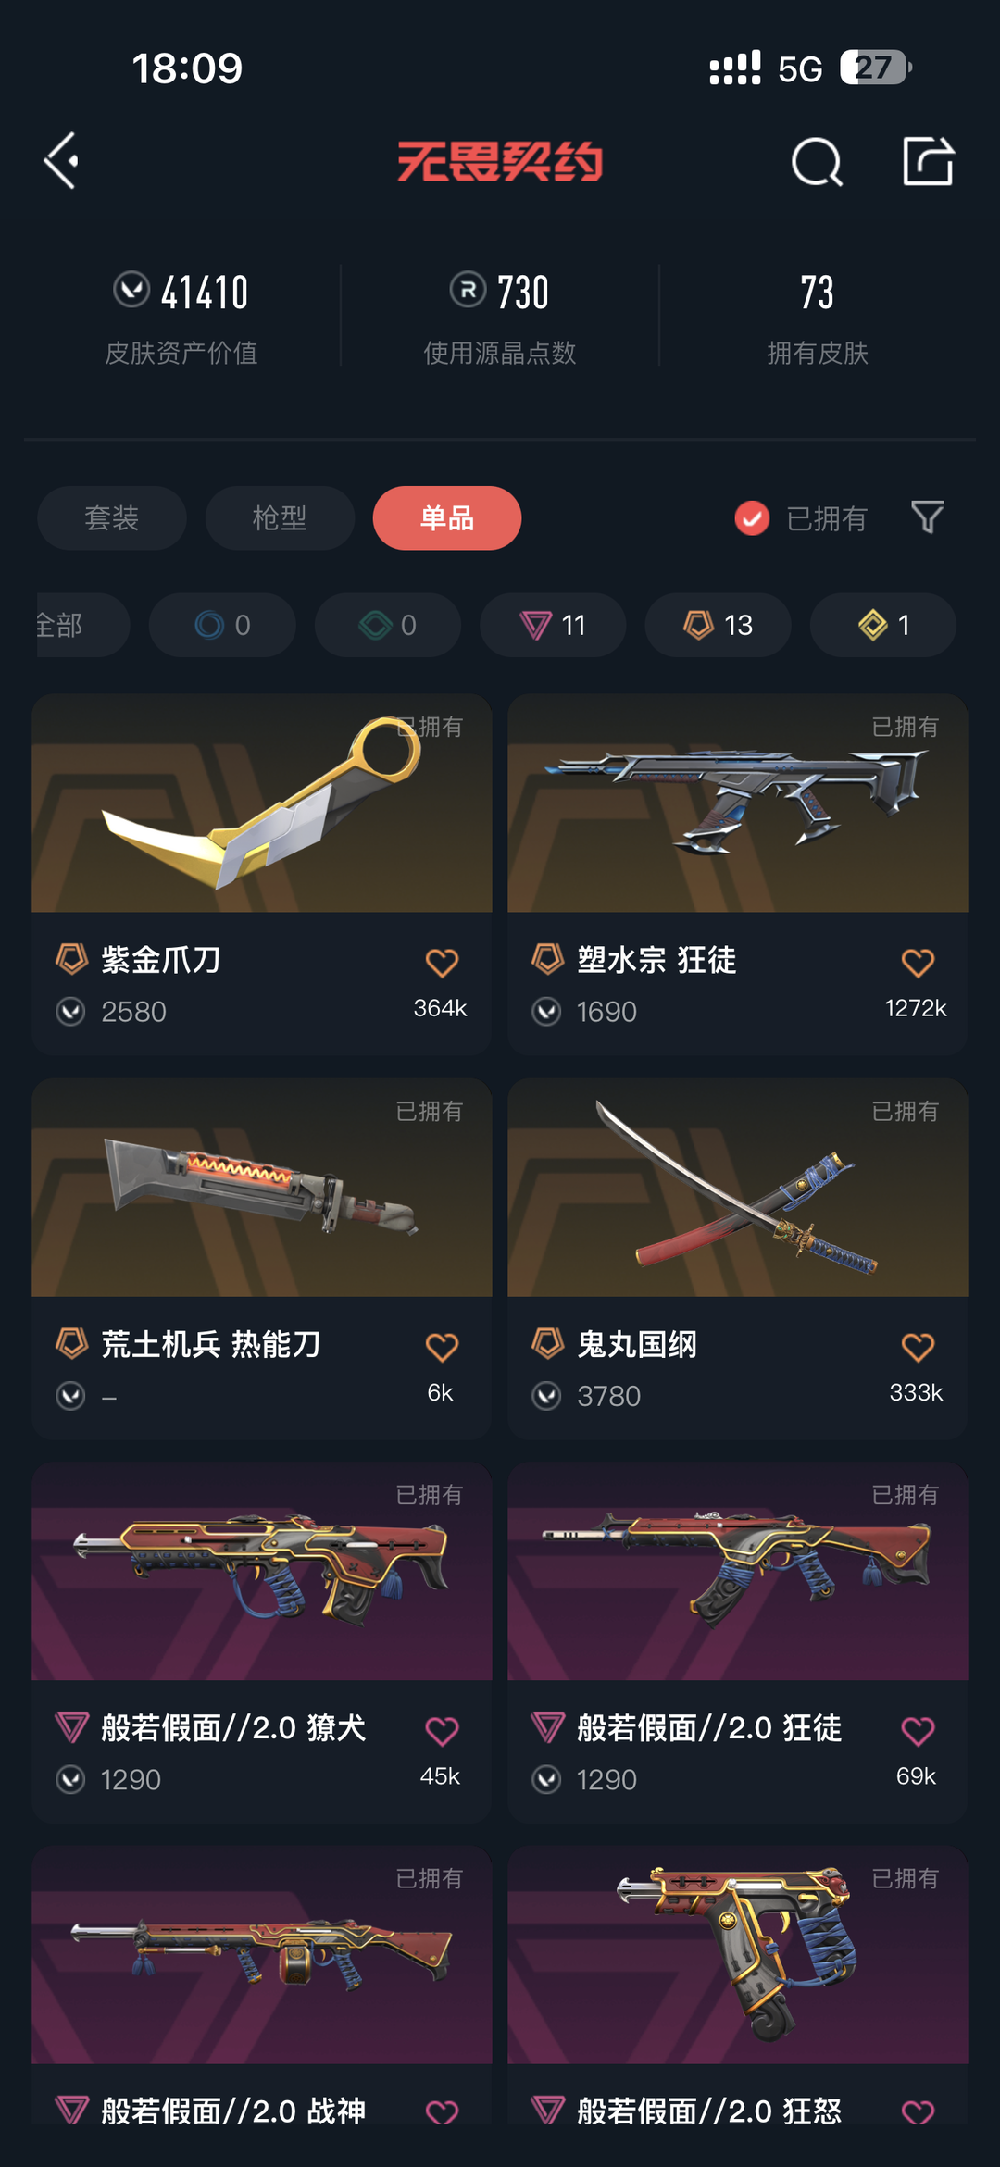The width and height of the screenshot is (1000, 2167).
Task: Favorite the 紫金爪刀 skin heart
Action: tap(442, 963)
